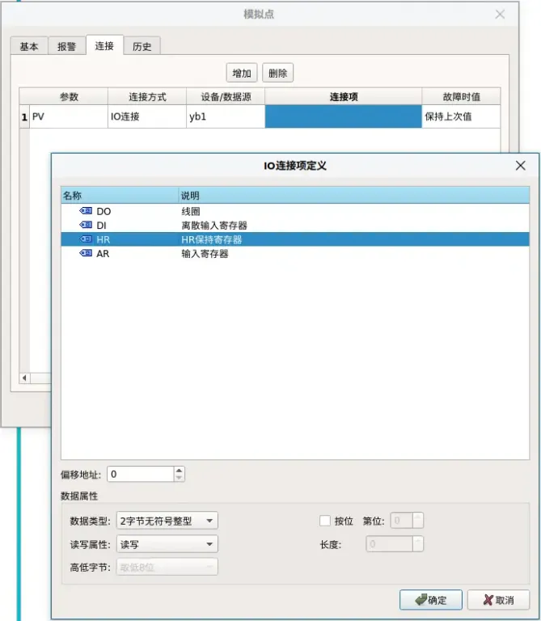Screen dimensions: 541x621
Task: Click row header 1 in the table
Action: click(24, 116)
